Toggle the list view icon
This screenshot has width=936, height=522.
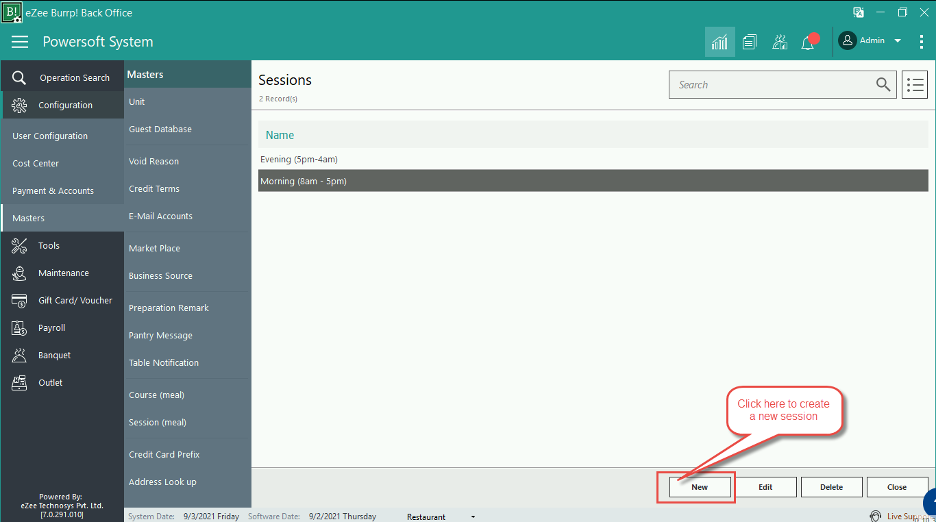915,84
